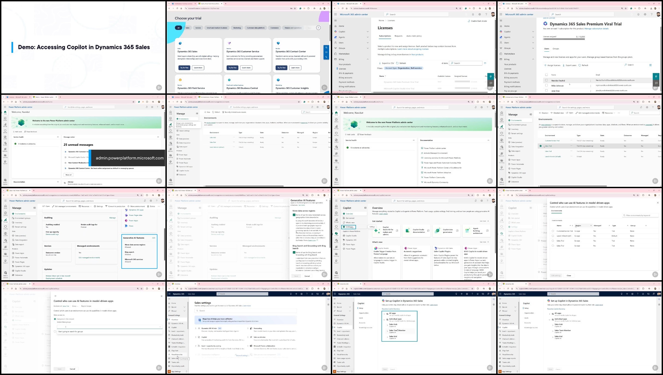
Task: Close the AI features panel listing four environments
Action: (x=658, y=203)
